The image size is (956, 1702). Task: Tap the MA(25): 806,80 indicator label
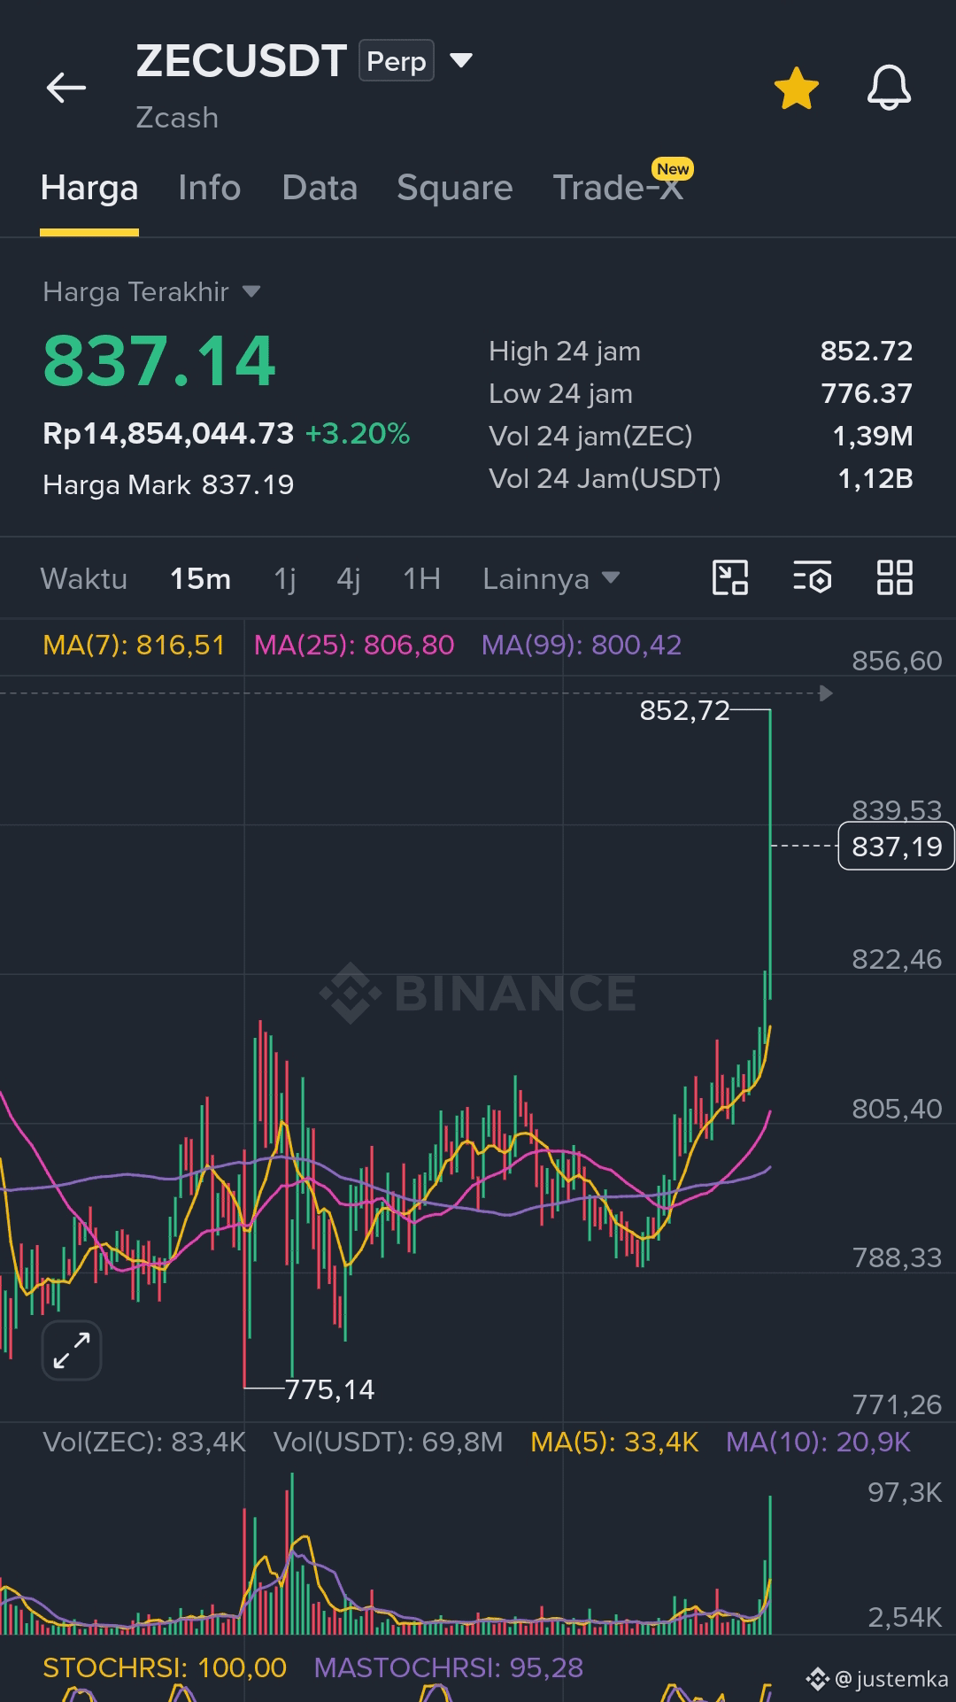(354, 645)
